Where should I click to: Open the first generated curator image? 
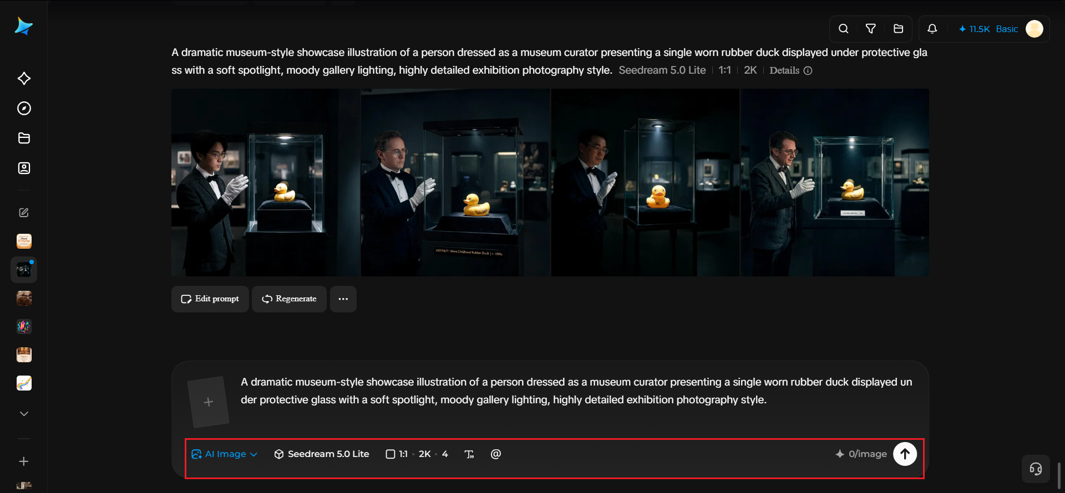coord(266,183)
